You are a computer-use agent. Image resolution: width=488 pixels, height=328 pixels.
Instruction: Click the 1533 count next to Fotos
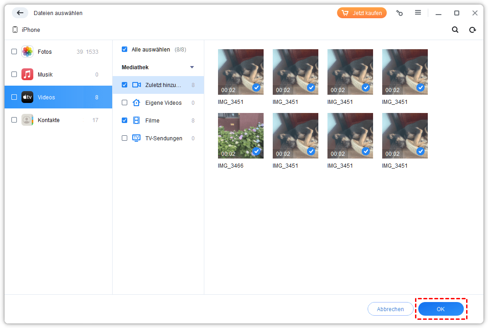pyautogui.click(x=92, y=51)
